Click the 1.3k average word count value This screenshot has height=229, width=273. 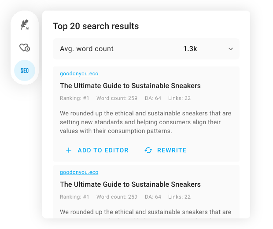point(190,49)
